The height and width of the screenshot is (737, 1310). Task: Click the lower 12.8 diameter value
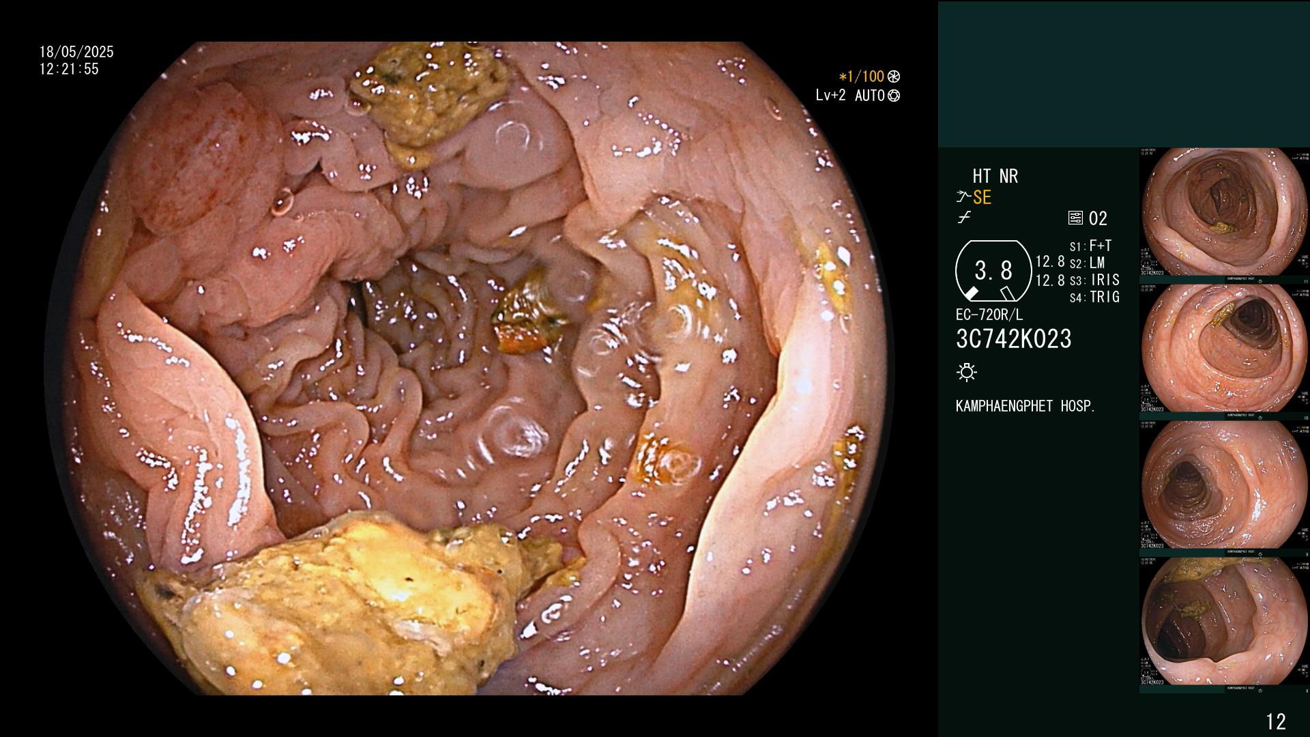[1050, 280]
